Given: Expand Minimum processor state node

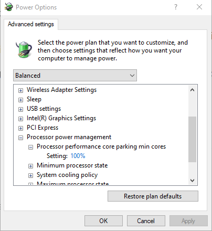Looking at the screenshot, I should [x=30, y=166].
